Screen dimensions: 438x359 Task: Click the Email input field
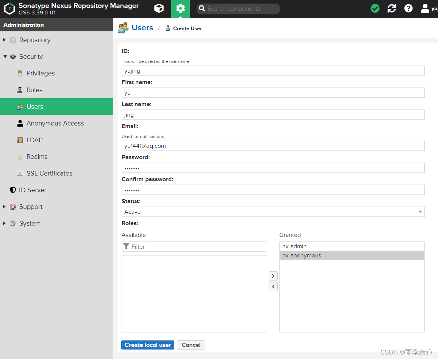pos(273,146)
